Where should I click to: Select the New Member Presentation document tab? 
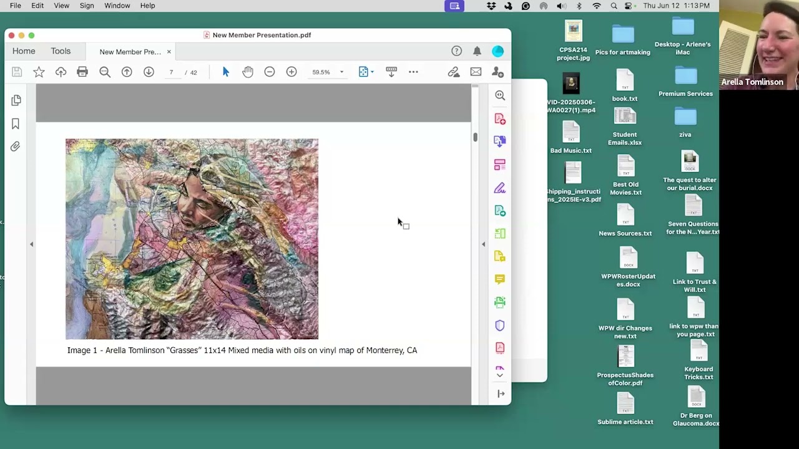[x=130, y=52]
